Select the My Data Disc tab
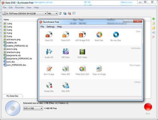The height and width of the screenshot is (120, 158). point(13,96)
